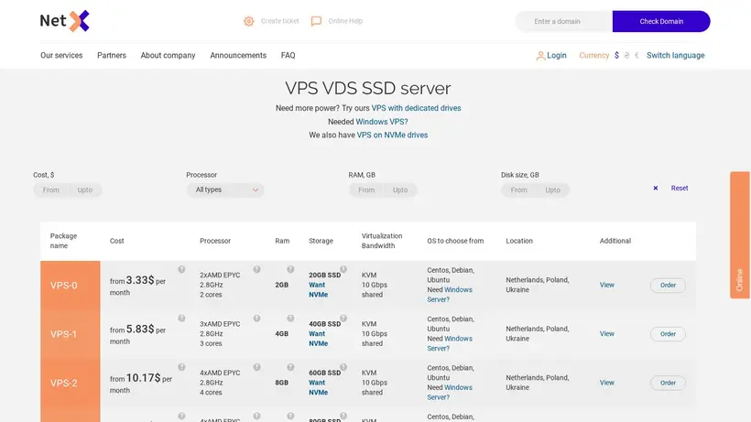
Task: Click VPS-1 cost help question icon
Action: (x=181, y=319)
